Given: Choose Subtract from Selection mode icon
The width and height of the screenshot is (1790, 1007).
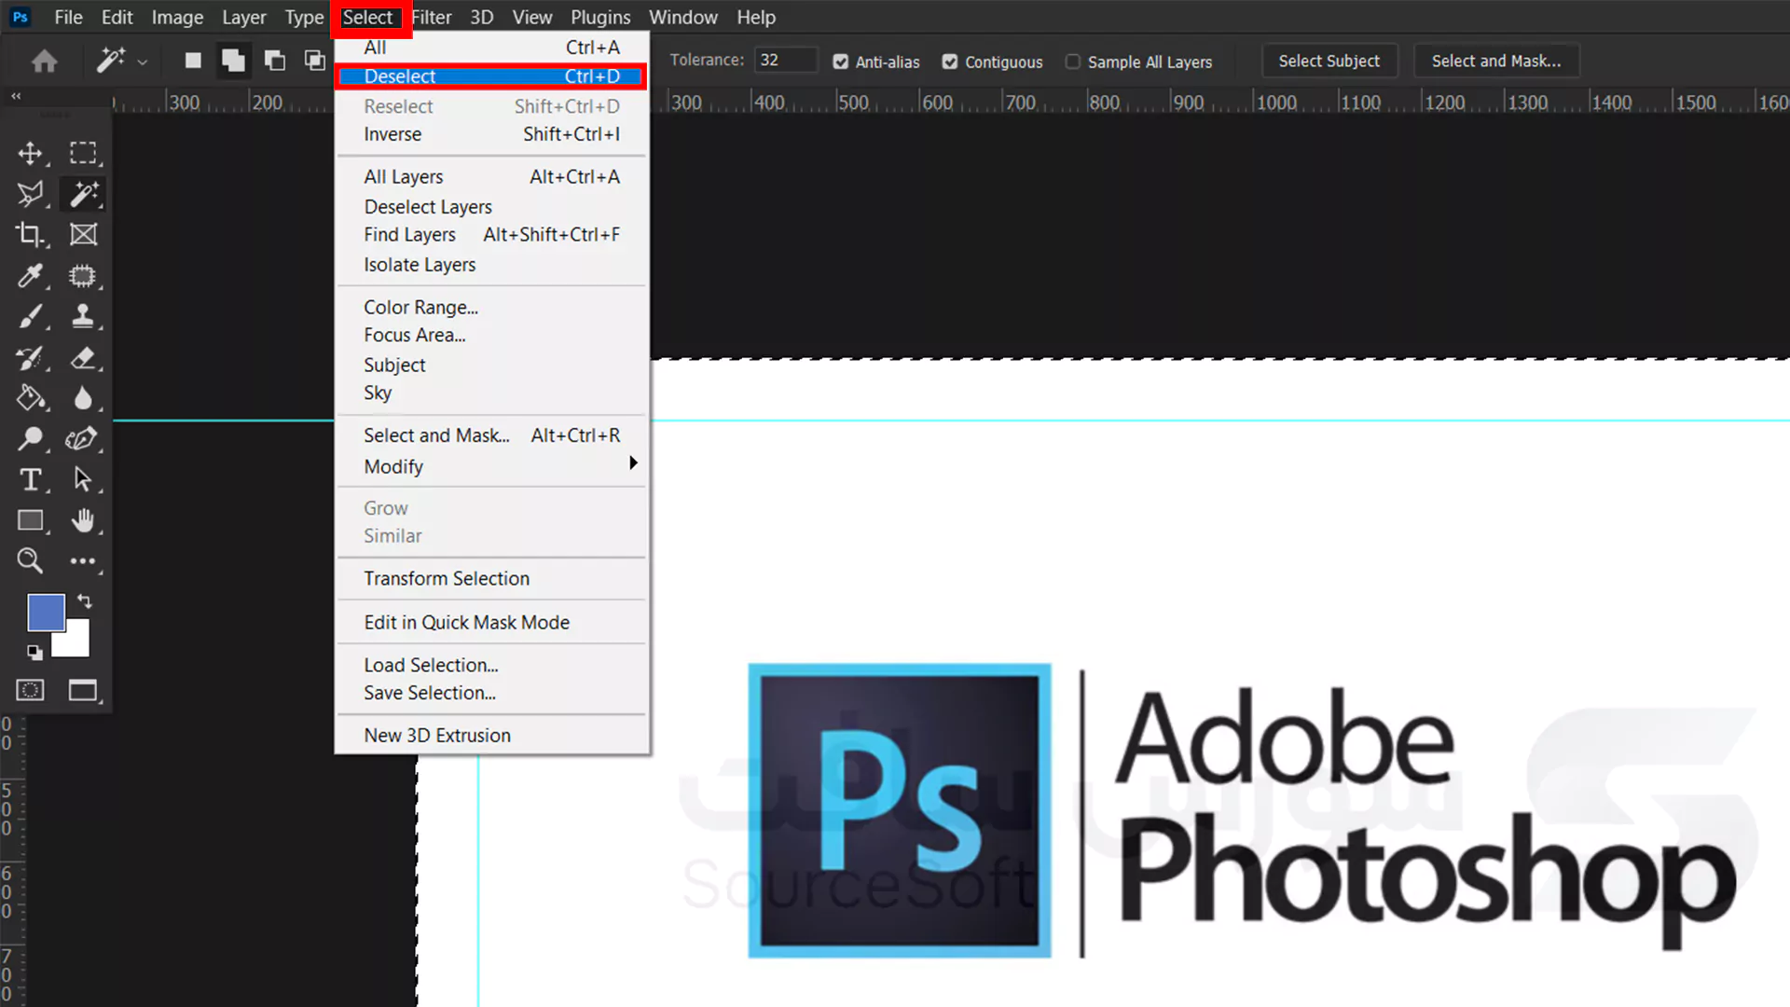Looking at the screenshot, I should [275, 61].
